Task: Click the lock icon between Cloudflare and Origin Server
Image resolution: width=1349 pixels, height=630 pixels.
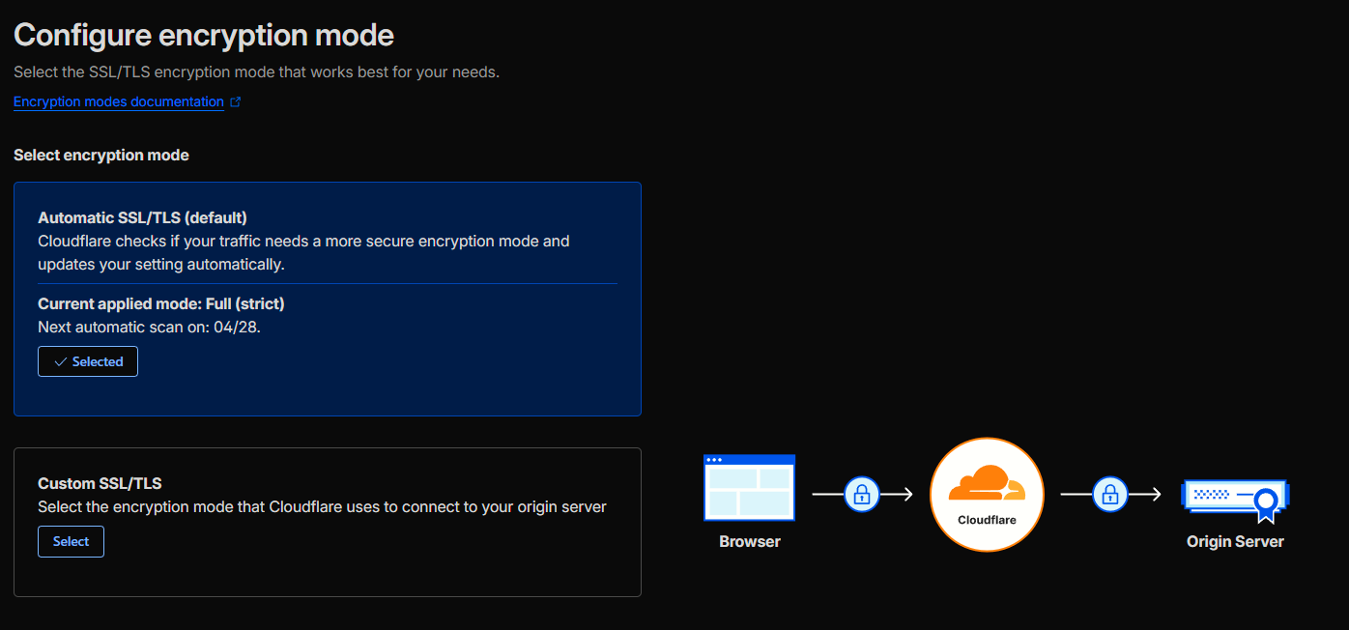Action: click(1110, 495)
